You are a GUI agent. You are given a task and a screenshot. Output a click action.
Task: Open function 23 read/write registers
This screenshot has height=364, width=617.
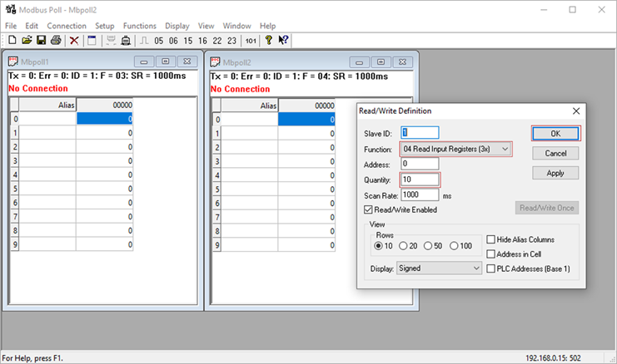point(231,41)
